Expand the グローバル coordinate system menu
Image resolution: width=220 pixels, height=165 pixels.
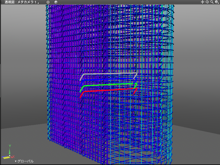pos(24,161)
